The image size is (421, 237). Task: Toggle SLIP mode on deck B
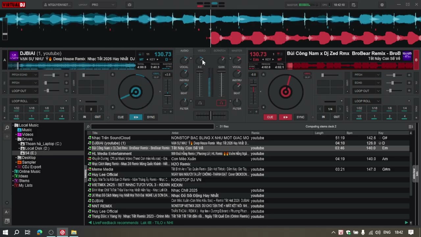coord(307,77)
